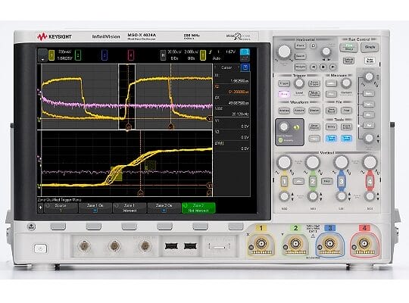Tap the Label key between channels 1 and 2
The height and width of the screenshot is (303, 409).
click(x=298, y=181)
